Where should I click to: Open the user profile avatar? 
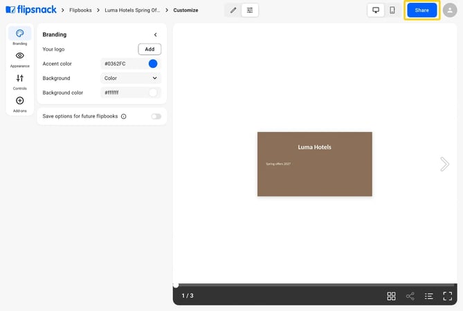450,10
